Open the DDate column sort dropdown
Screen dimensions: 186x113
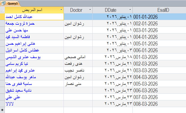(x=130, y=10)
